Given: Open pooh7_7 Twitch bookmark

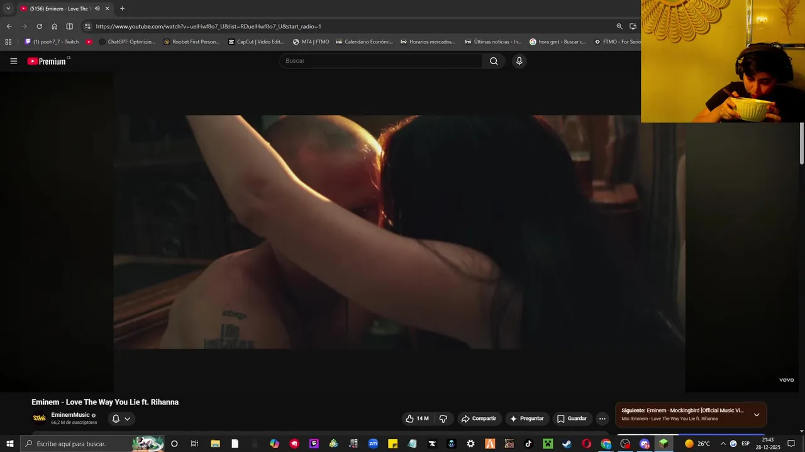Looking at the screenshot, I should point(52,42).
